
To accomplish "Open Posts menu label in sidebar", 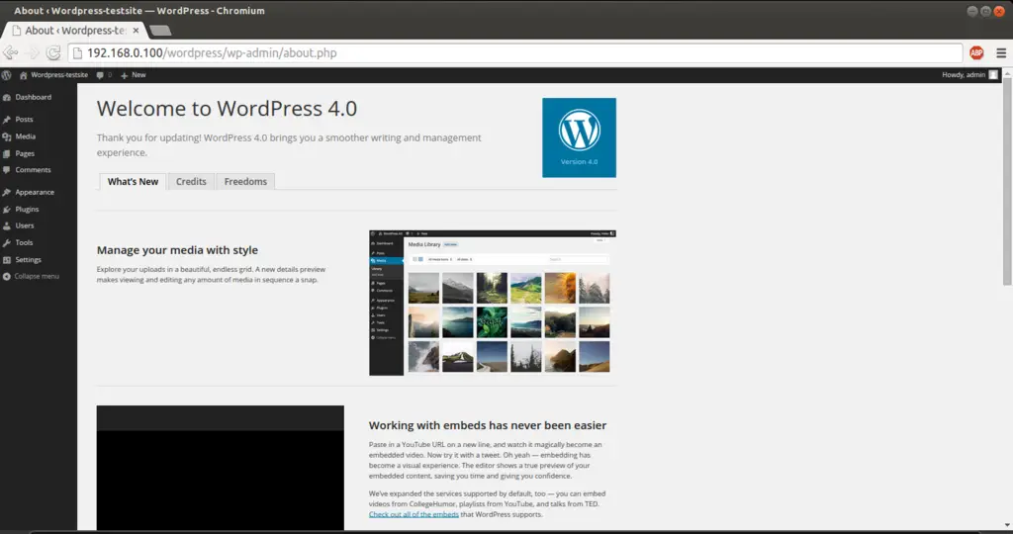I will [24, 120].
